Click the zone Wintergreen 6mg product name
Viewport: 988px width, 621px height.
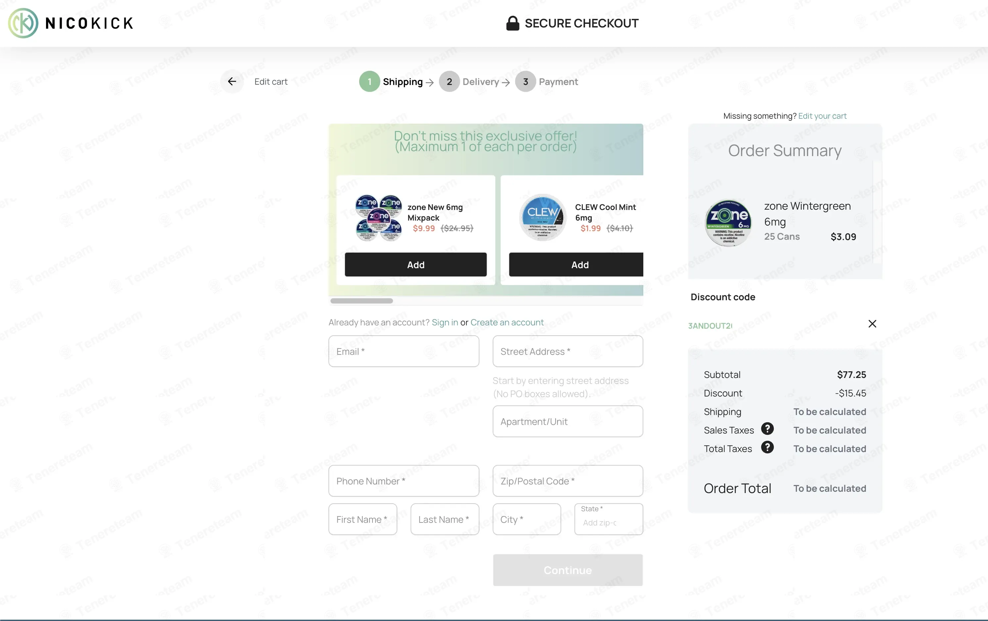point(808,214)
